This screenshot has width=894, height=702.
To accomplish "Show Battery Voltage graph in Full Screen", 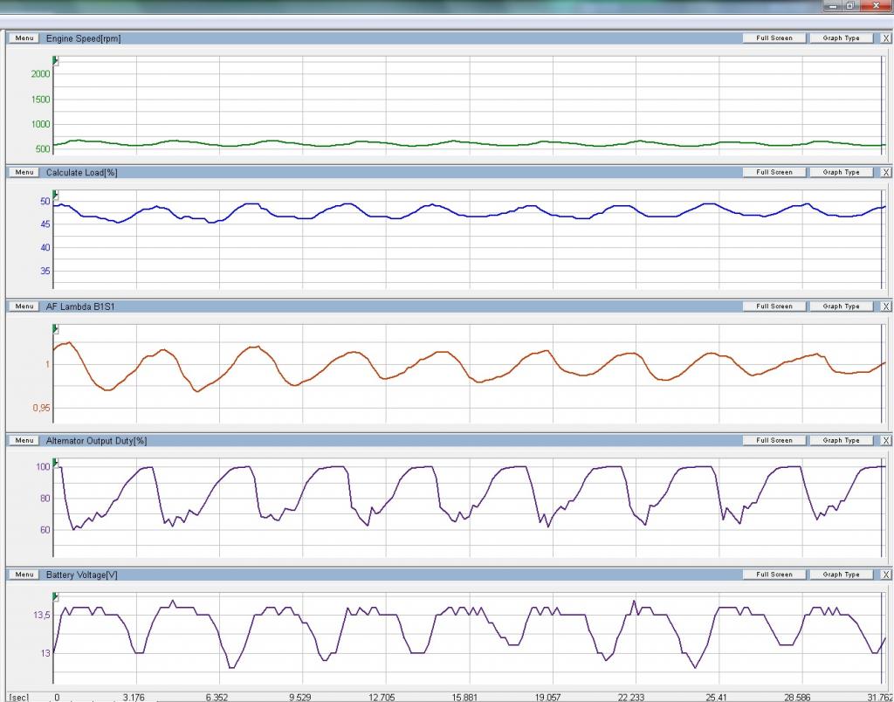I will (774, 575).
